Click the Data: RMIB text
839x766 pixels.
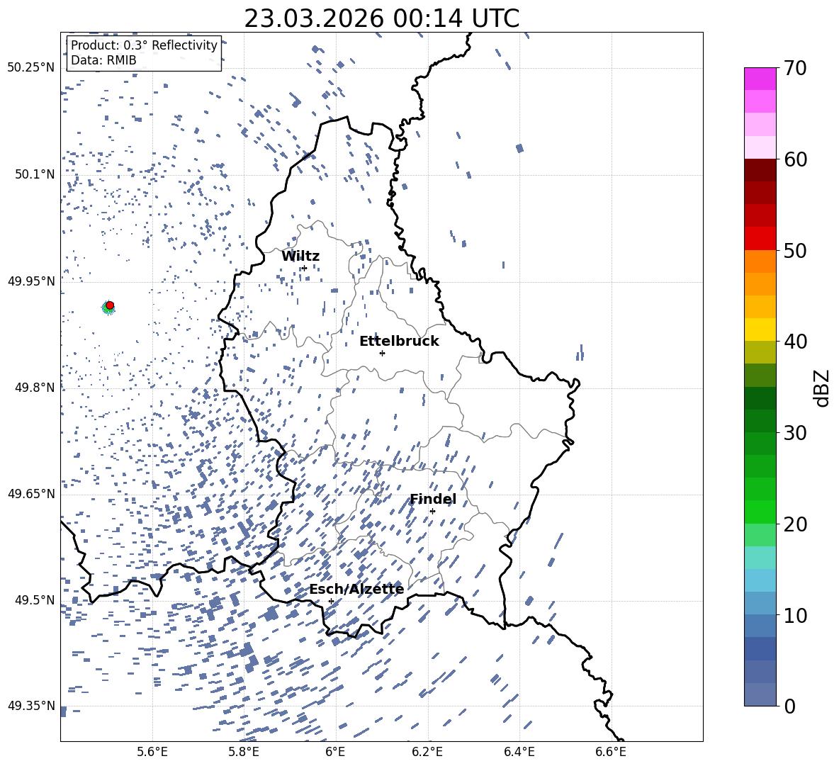103,60
